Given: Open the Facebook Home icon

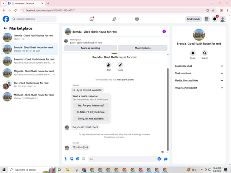Looking at the screenshot, I should pos(91,19).
